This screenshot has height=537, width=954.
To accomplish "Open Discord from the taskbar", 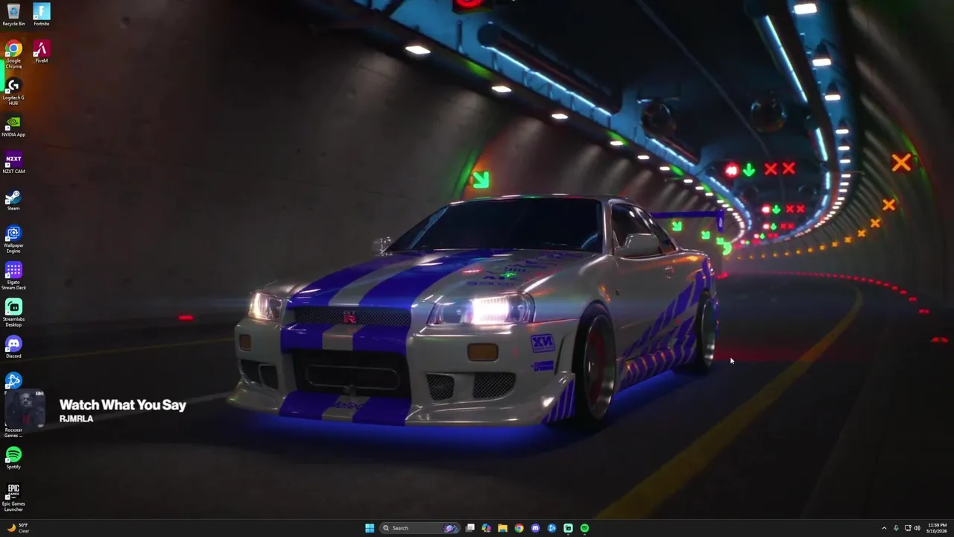I will 535,528.
